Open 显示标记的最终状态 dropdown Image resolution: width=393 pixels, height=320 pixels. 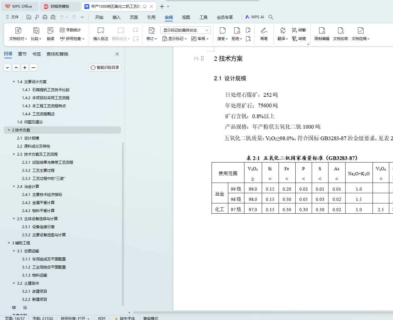(185, 30)
